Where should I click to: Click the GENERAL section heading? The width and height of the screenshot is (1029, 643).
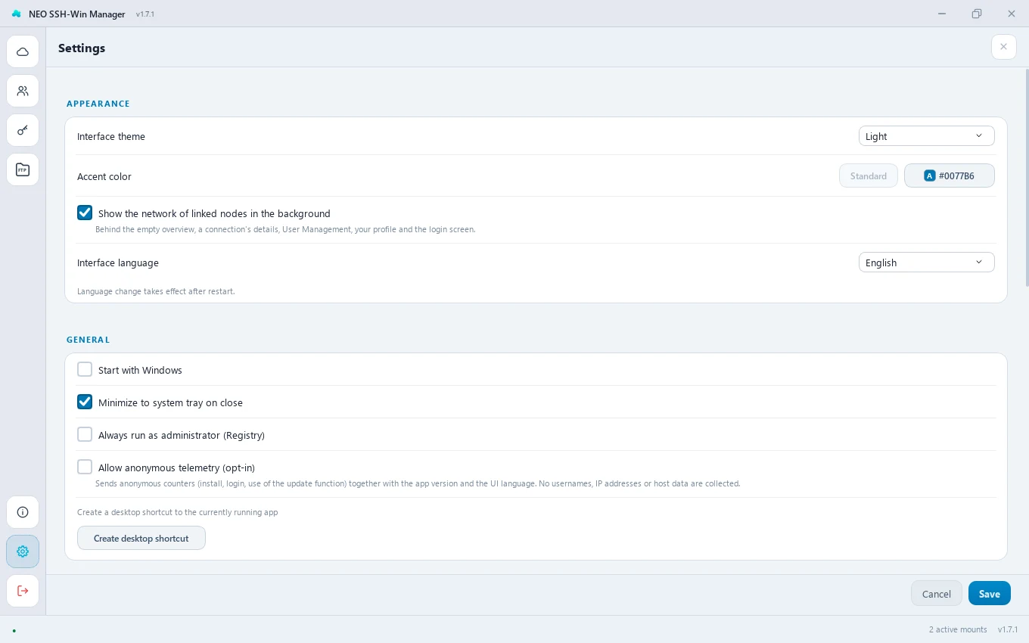click(88, 340)
